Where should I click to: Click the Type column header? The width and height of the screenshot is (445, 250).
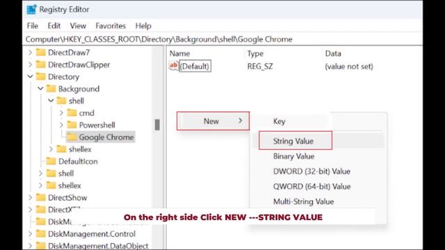tap(255, 53)
